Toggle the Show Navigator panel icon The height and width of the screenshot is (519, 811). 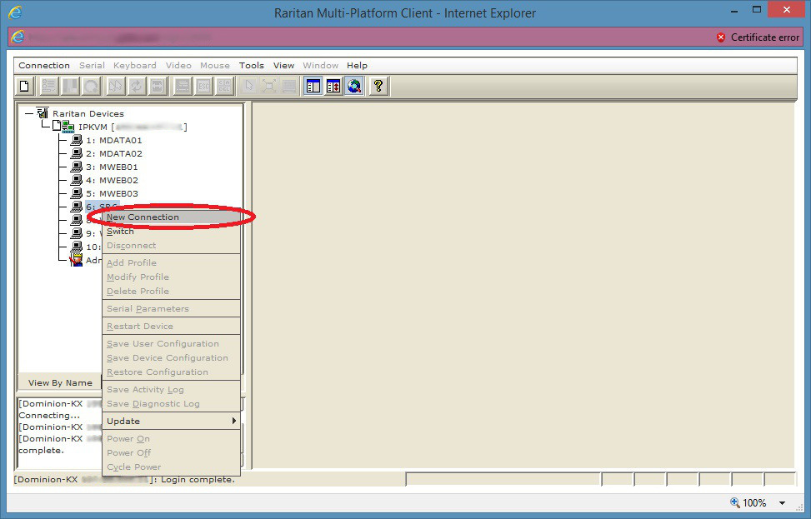pyautogui.click(x=313, y=86)
